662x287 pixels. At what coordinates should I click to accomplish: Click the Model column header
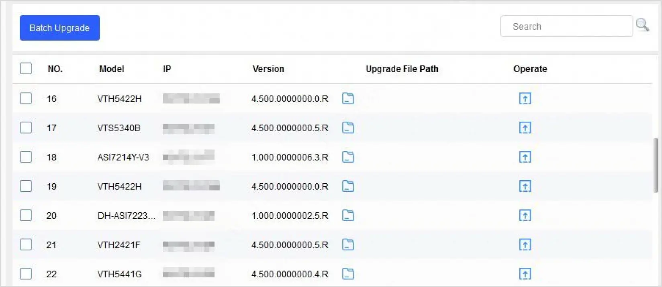tap(112, 69)
